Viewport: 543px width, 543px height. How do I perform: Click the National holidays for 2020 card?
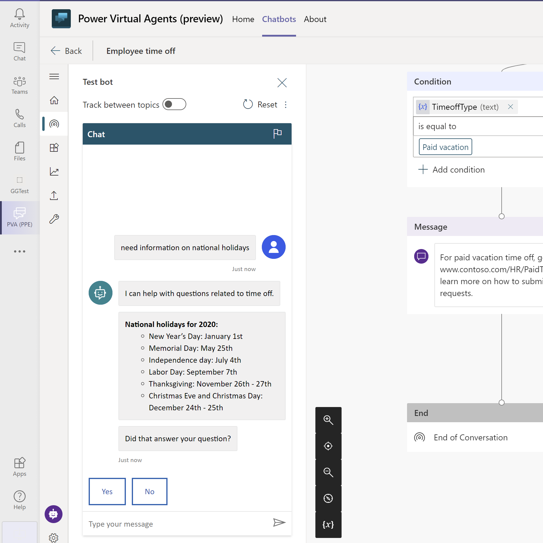[202, 366]
